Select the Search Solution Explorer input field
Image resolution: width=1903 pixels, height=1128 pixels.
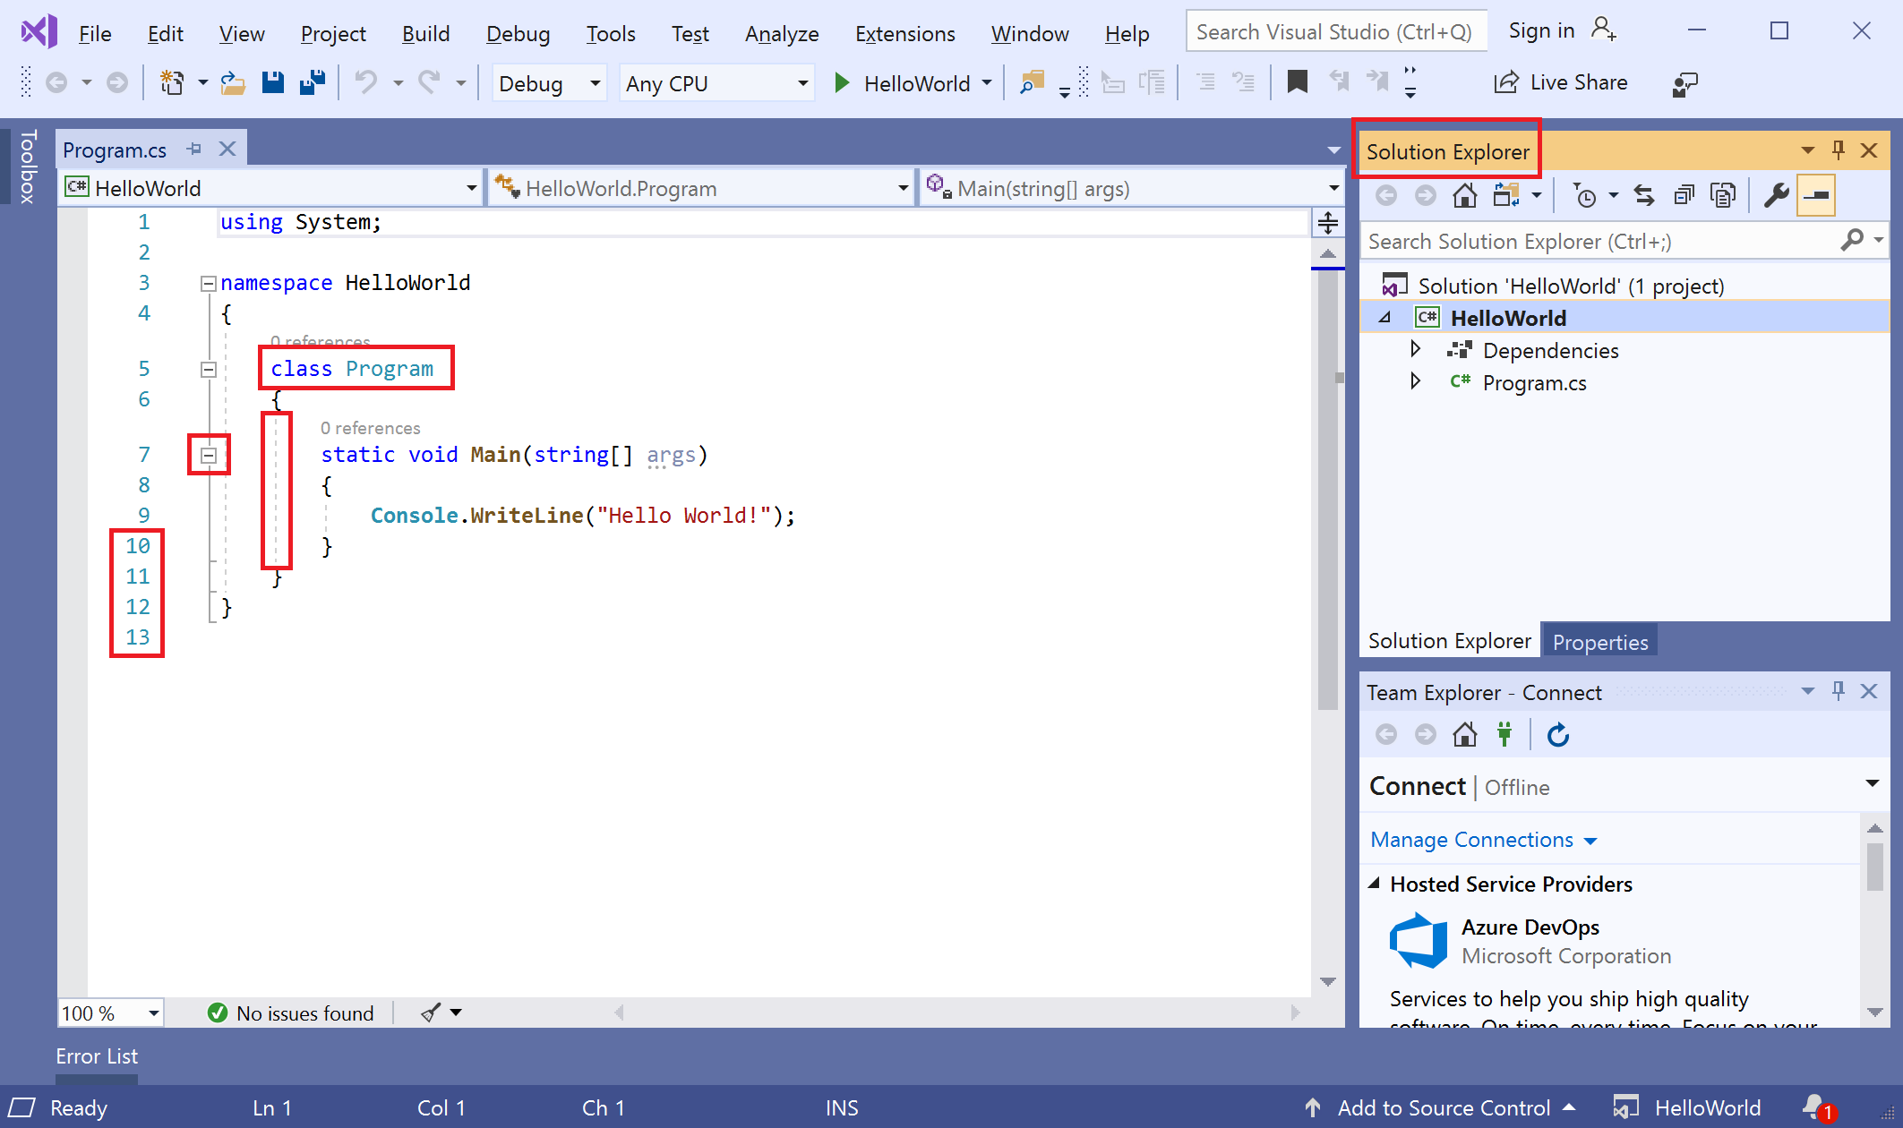[x=1599, y=242]
